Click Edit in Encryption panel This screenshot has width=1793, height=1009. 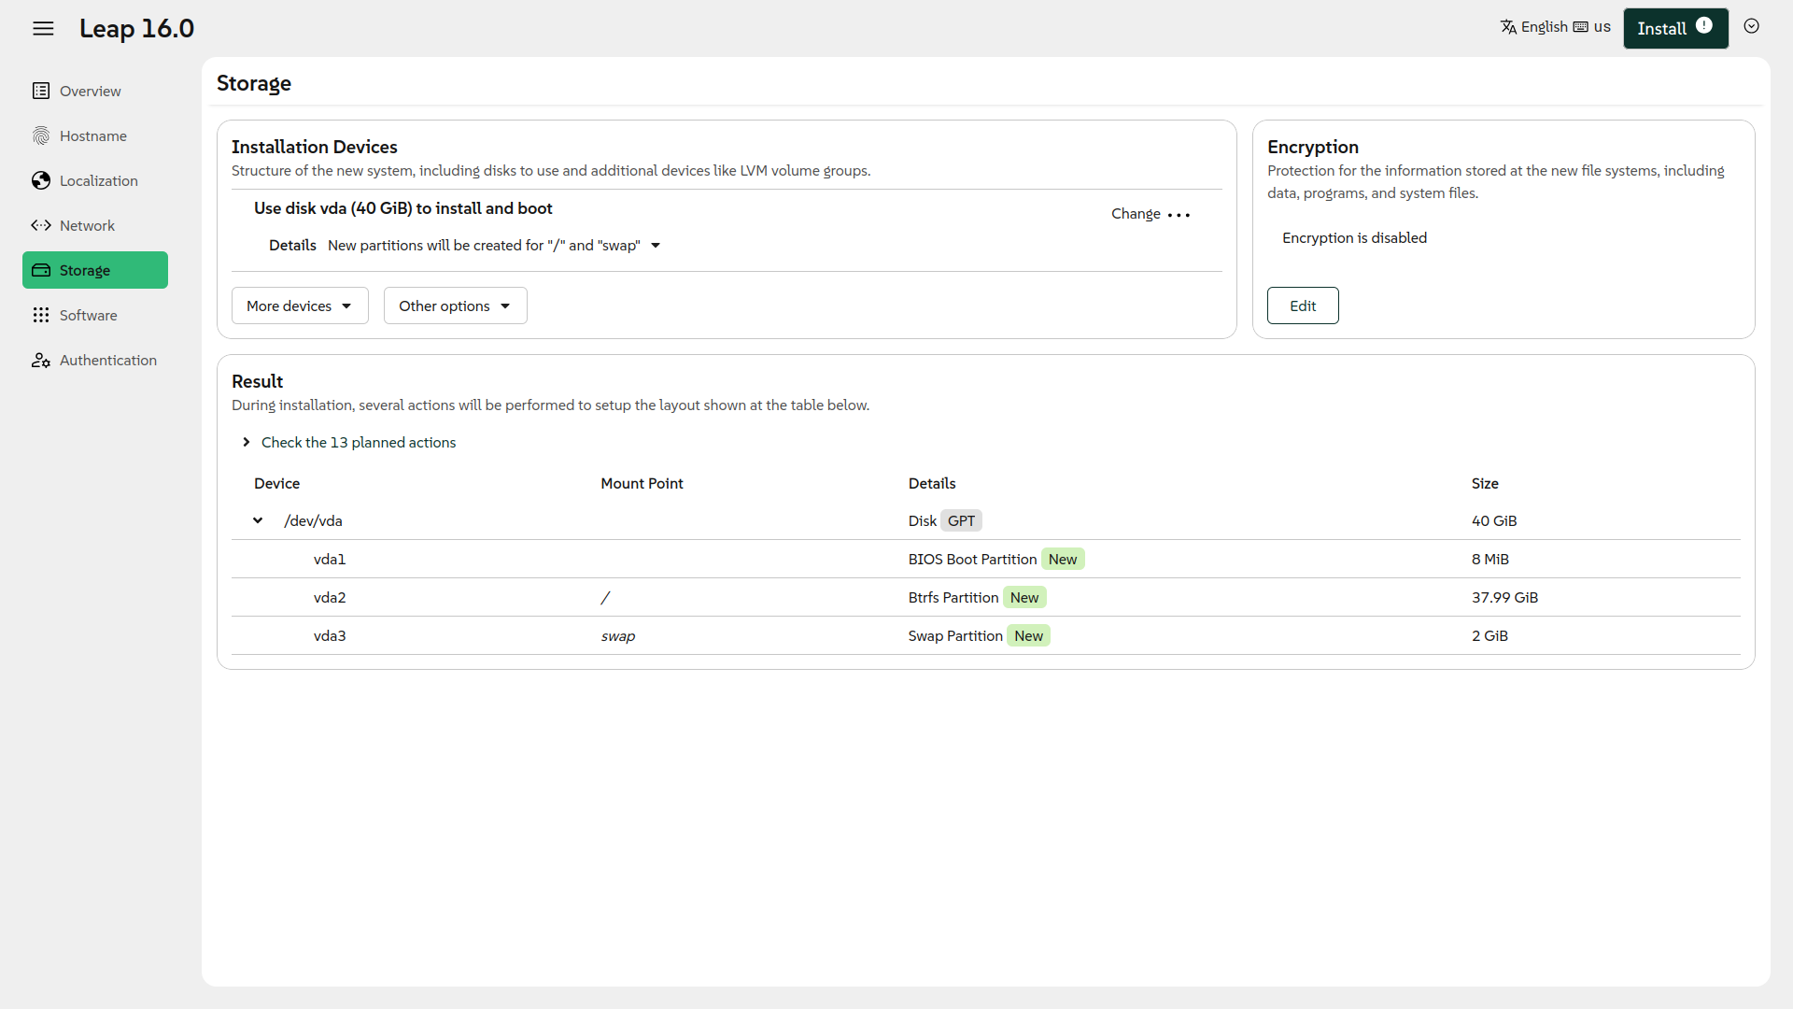coord(1302,306)
